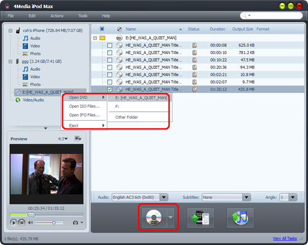Screen dimensions: 308x245
Task: Click the cxh's iPhone device icon
Action: point(18,31)
